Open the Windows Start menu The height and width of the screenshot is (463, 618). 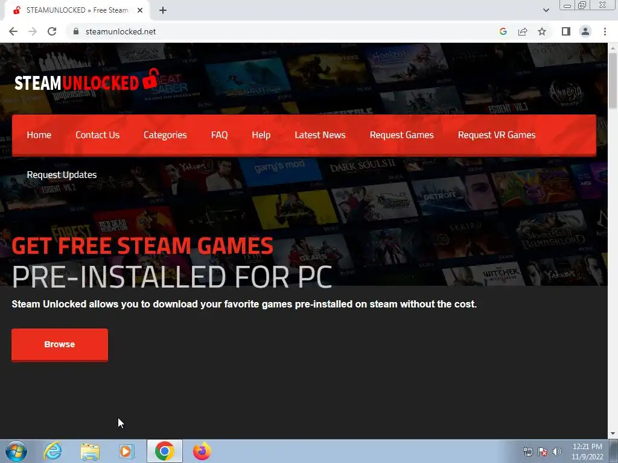(x=16, y=451)
